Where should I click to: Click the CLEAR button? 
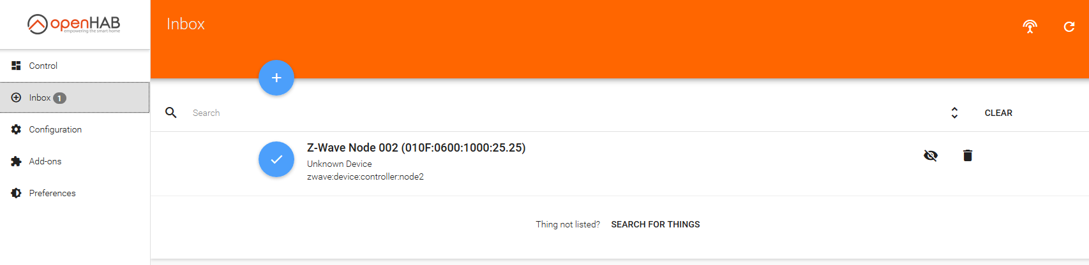998,113
